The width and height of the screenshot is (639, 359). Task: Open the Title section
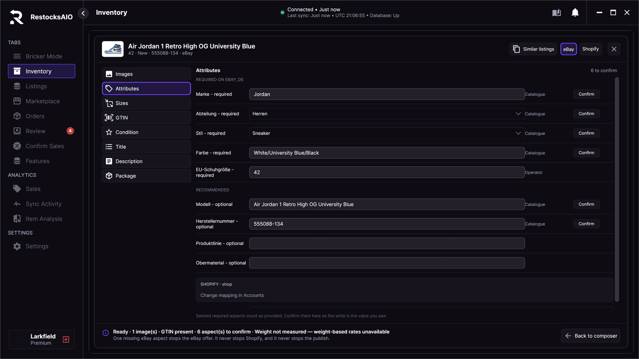tap(146, 147)
